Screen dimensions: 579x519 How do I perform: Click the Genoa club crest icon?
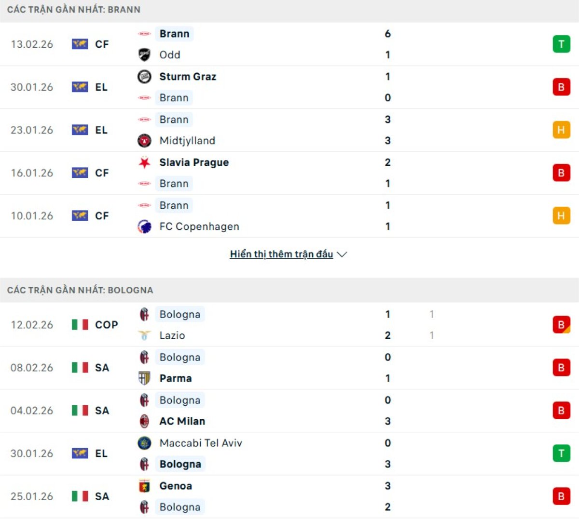(144, 486)
